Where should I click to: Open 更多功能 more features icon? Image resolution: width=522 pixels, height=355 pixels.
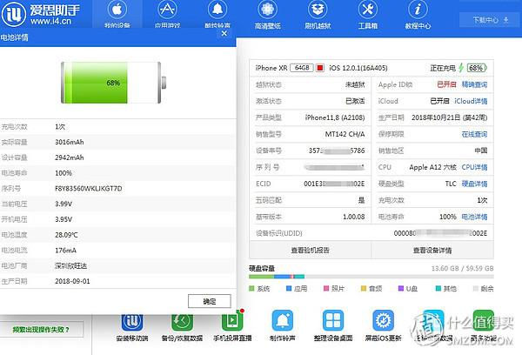(484, 325)
